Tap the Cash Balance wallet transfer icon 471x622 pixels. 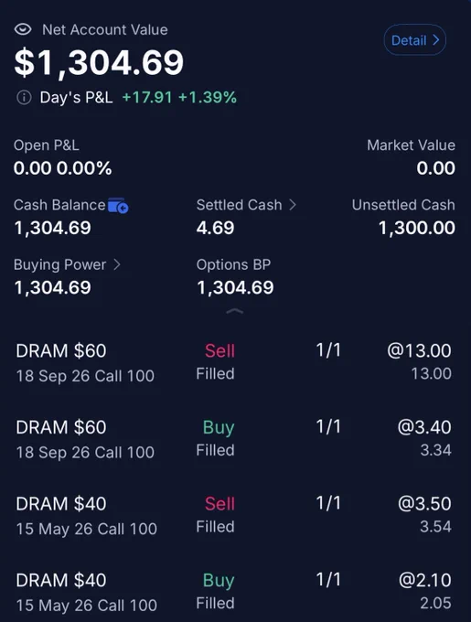point(118,206)
